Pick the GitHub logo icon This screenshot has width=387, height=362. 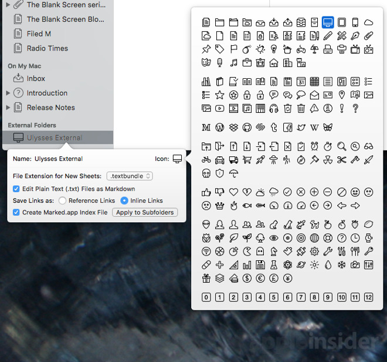pyautogui.click(x=247, y=128)
